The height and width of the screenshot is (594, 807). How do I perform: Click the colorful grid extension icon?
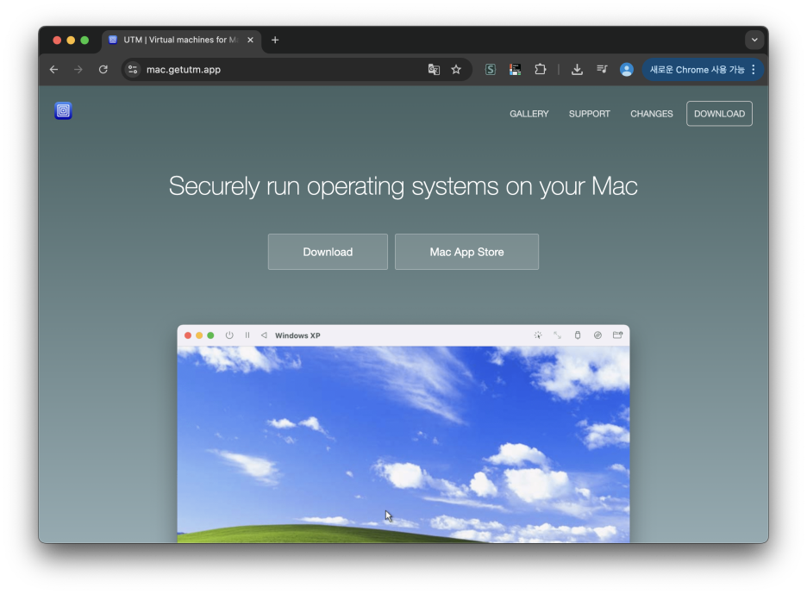516,70
